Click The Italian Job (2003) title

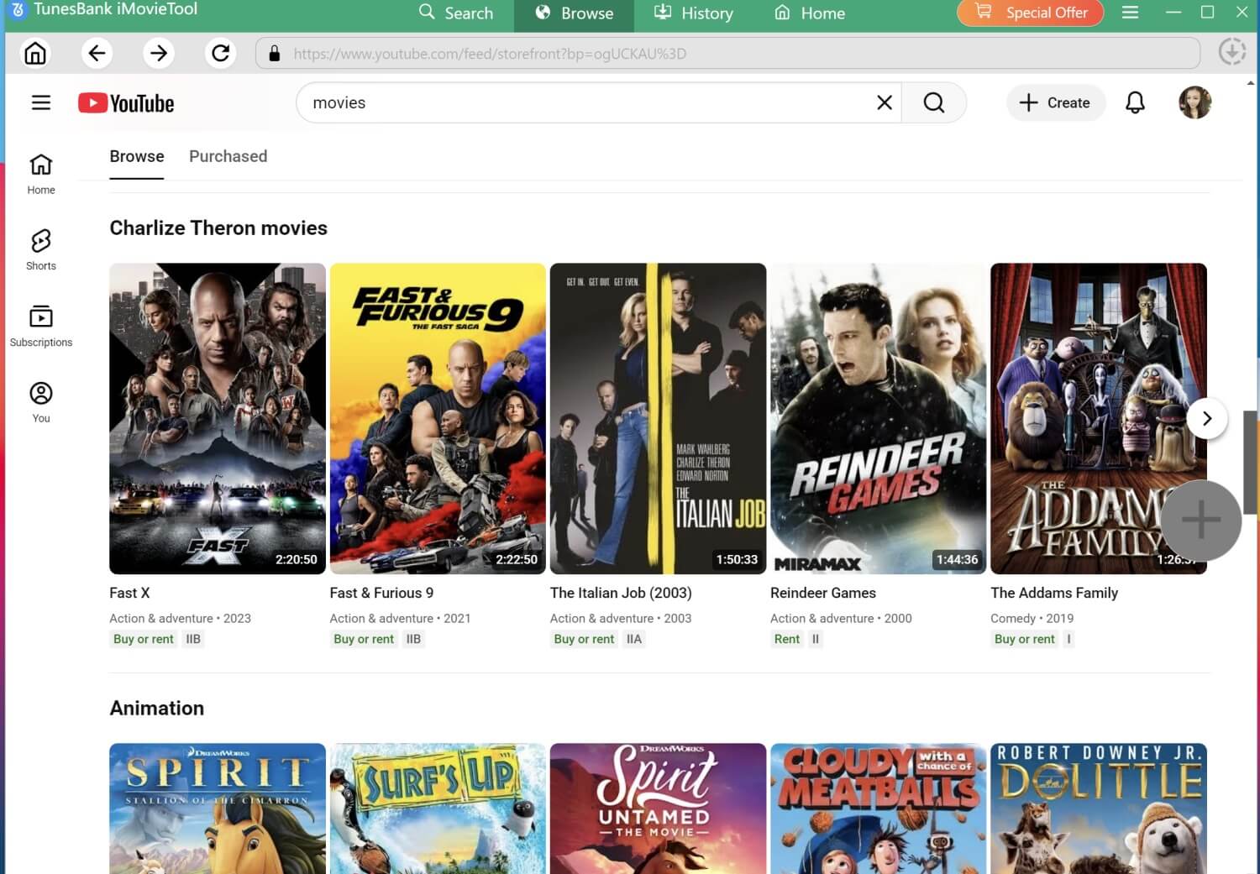pyautogui.click(x=621, y=593)
